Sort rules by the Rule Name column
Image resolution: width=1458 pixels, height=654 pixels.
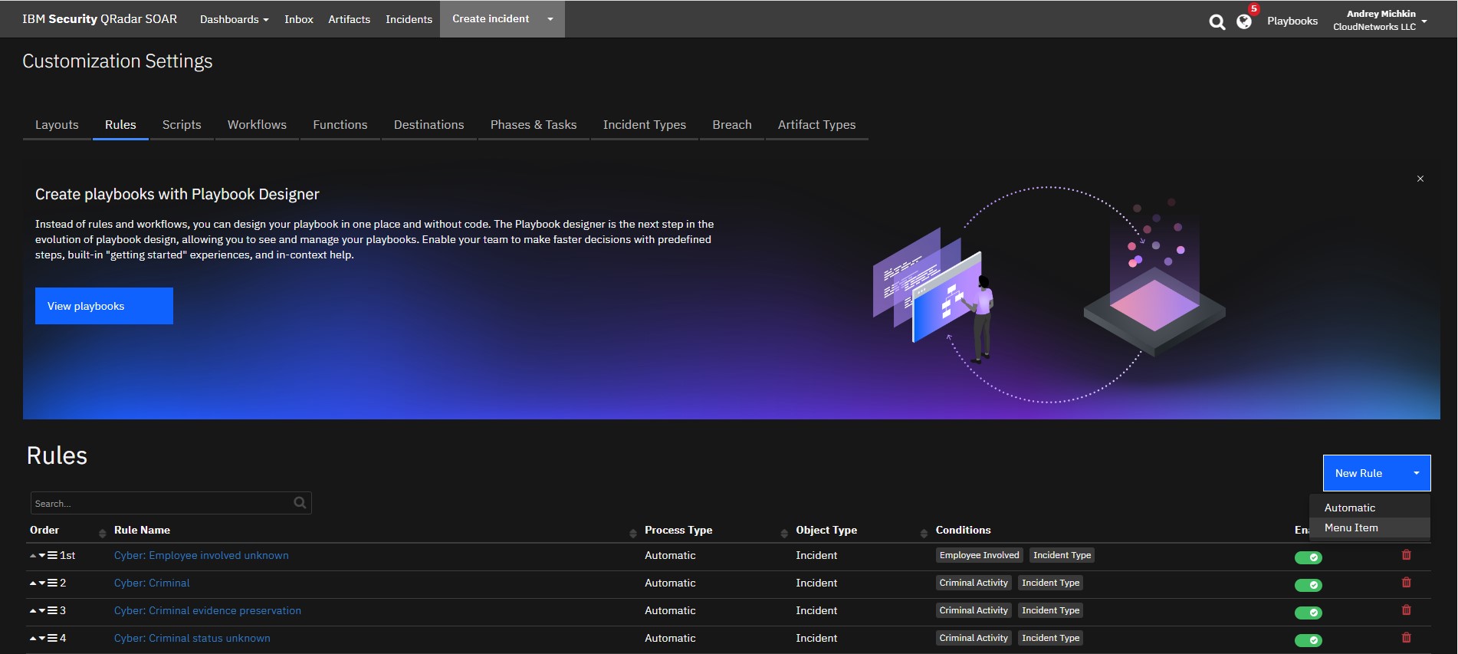[x=143, y=530]
